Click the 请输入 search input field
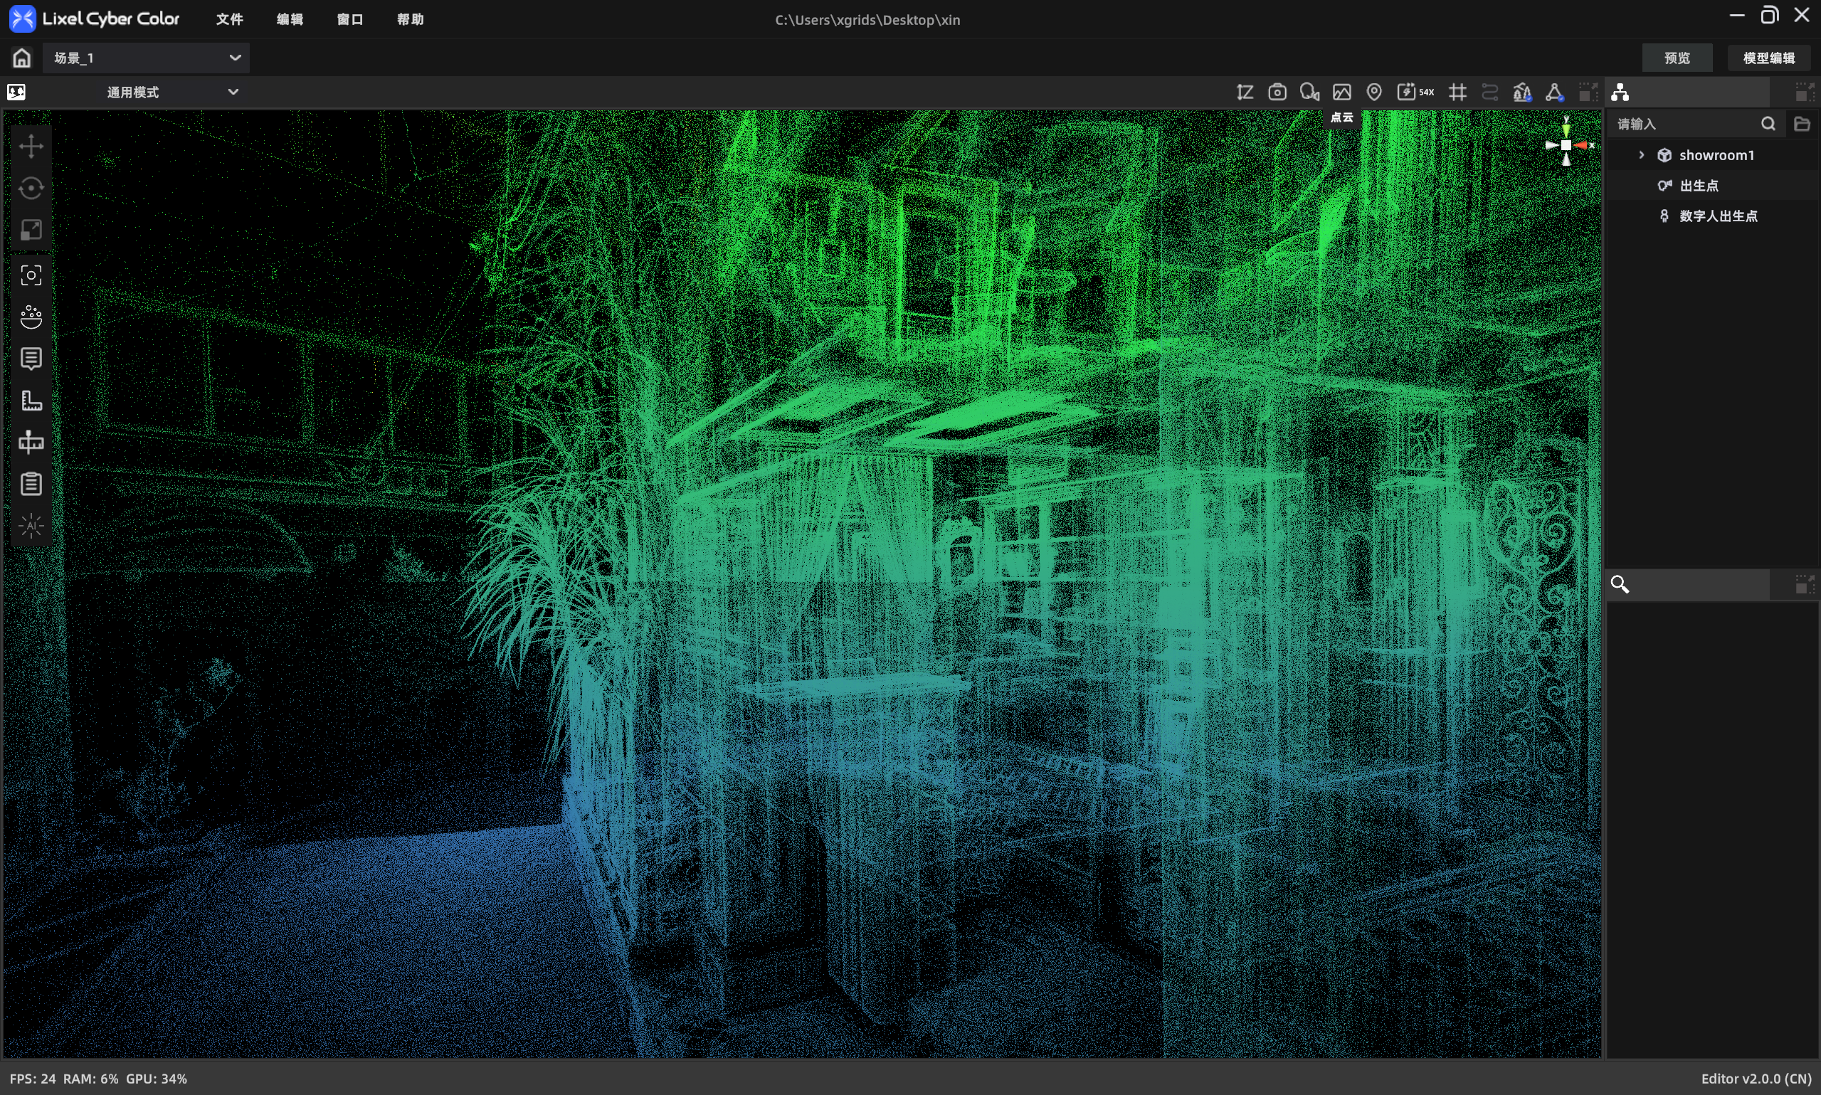 [1684, 123]
